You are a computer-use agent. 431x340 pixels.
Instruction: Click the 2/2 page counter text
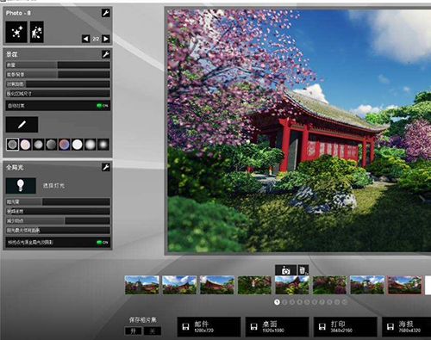point(96,39)
